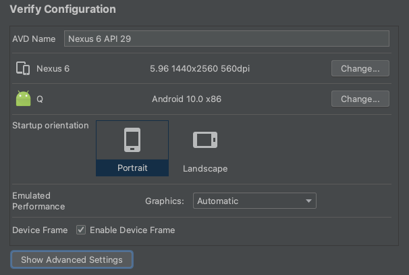Viewport: 409px width, 275px height.
Task: Select the Portrait orientation icon
Action: [132, 140]
